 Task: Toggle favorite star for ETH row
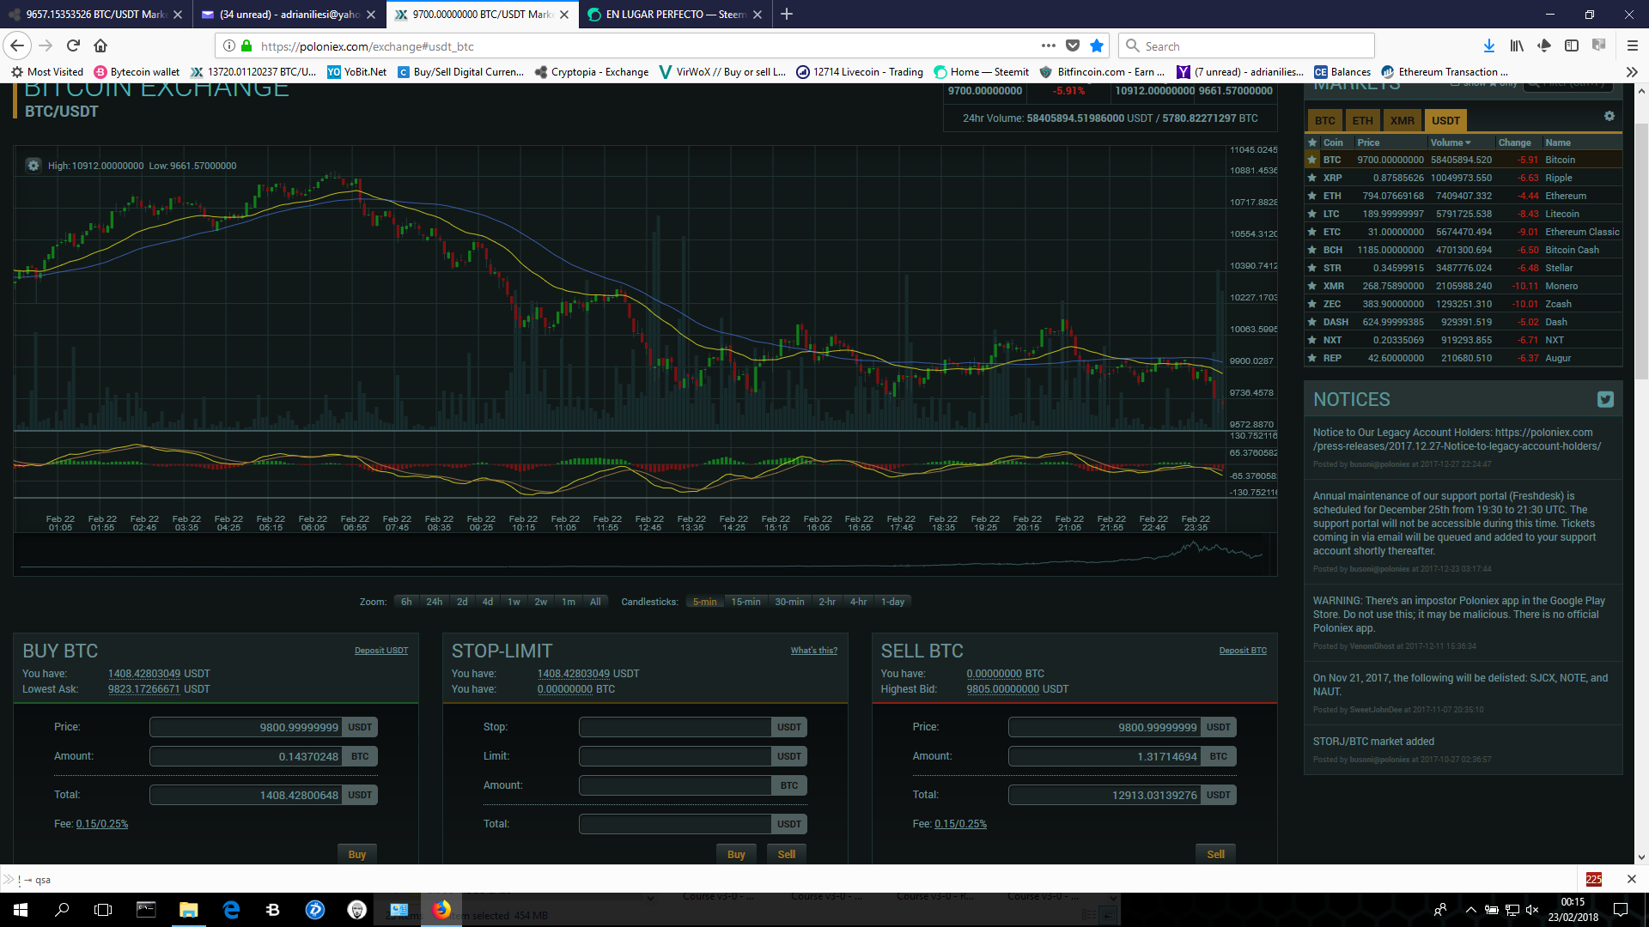(1311, 196)
